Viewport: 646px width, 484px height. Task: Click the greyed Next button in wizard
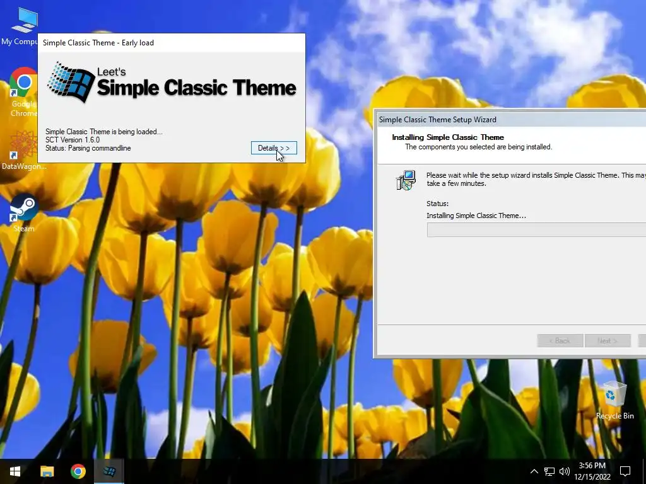[x=608, y=341]
